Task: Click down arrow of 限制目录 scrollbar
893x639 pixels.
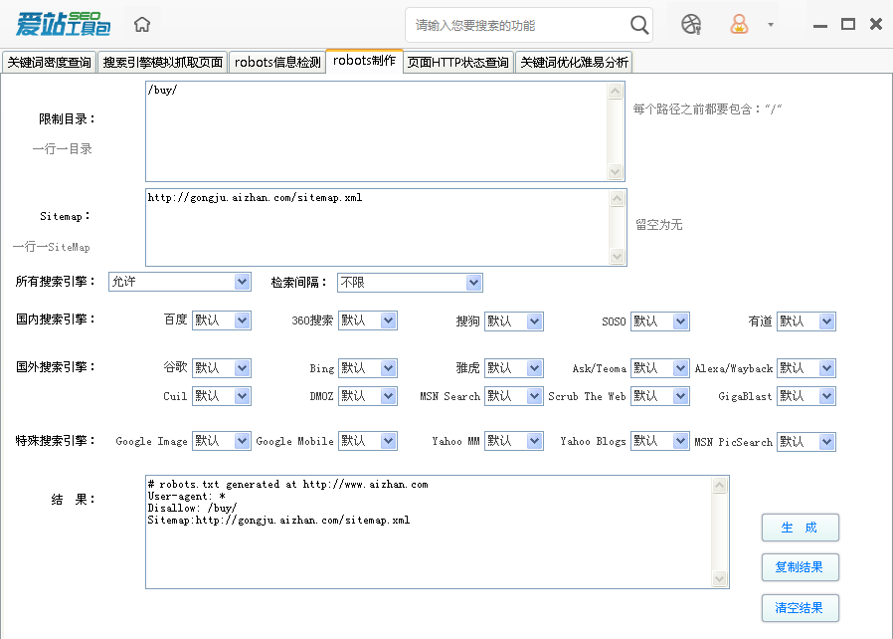Action: (x=616, y=171)
